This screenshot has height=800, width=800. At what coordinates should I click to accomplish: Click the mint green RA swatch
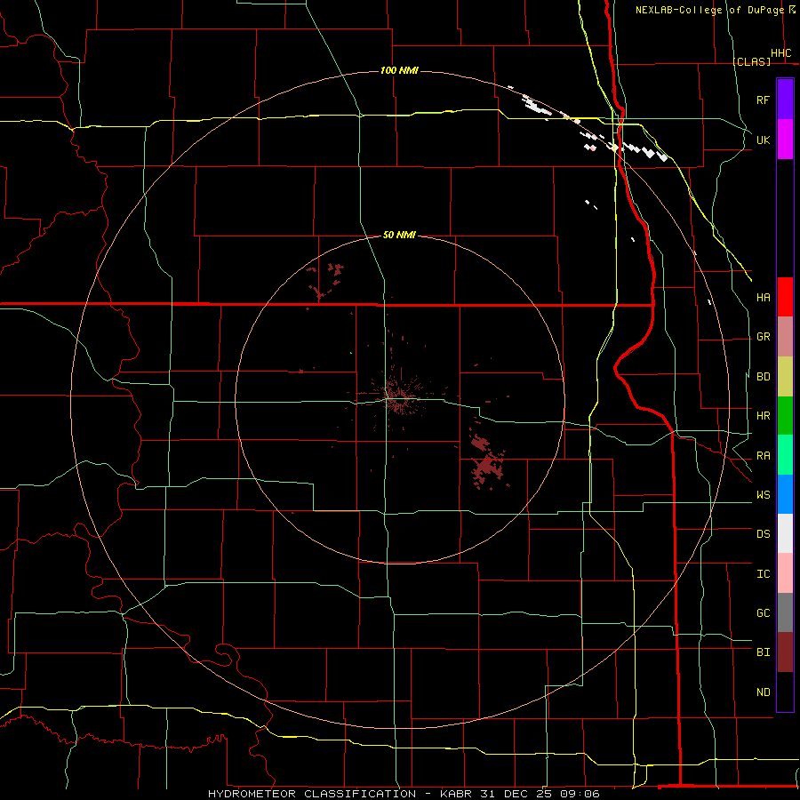click(785, 455)
